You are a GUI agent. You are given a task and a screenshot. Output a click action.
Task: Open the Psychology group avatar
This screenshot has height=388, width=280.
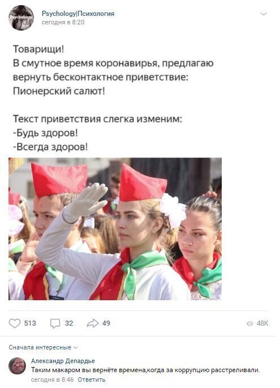(x=21, y=18)
